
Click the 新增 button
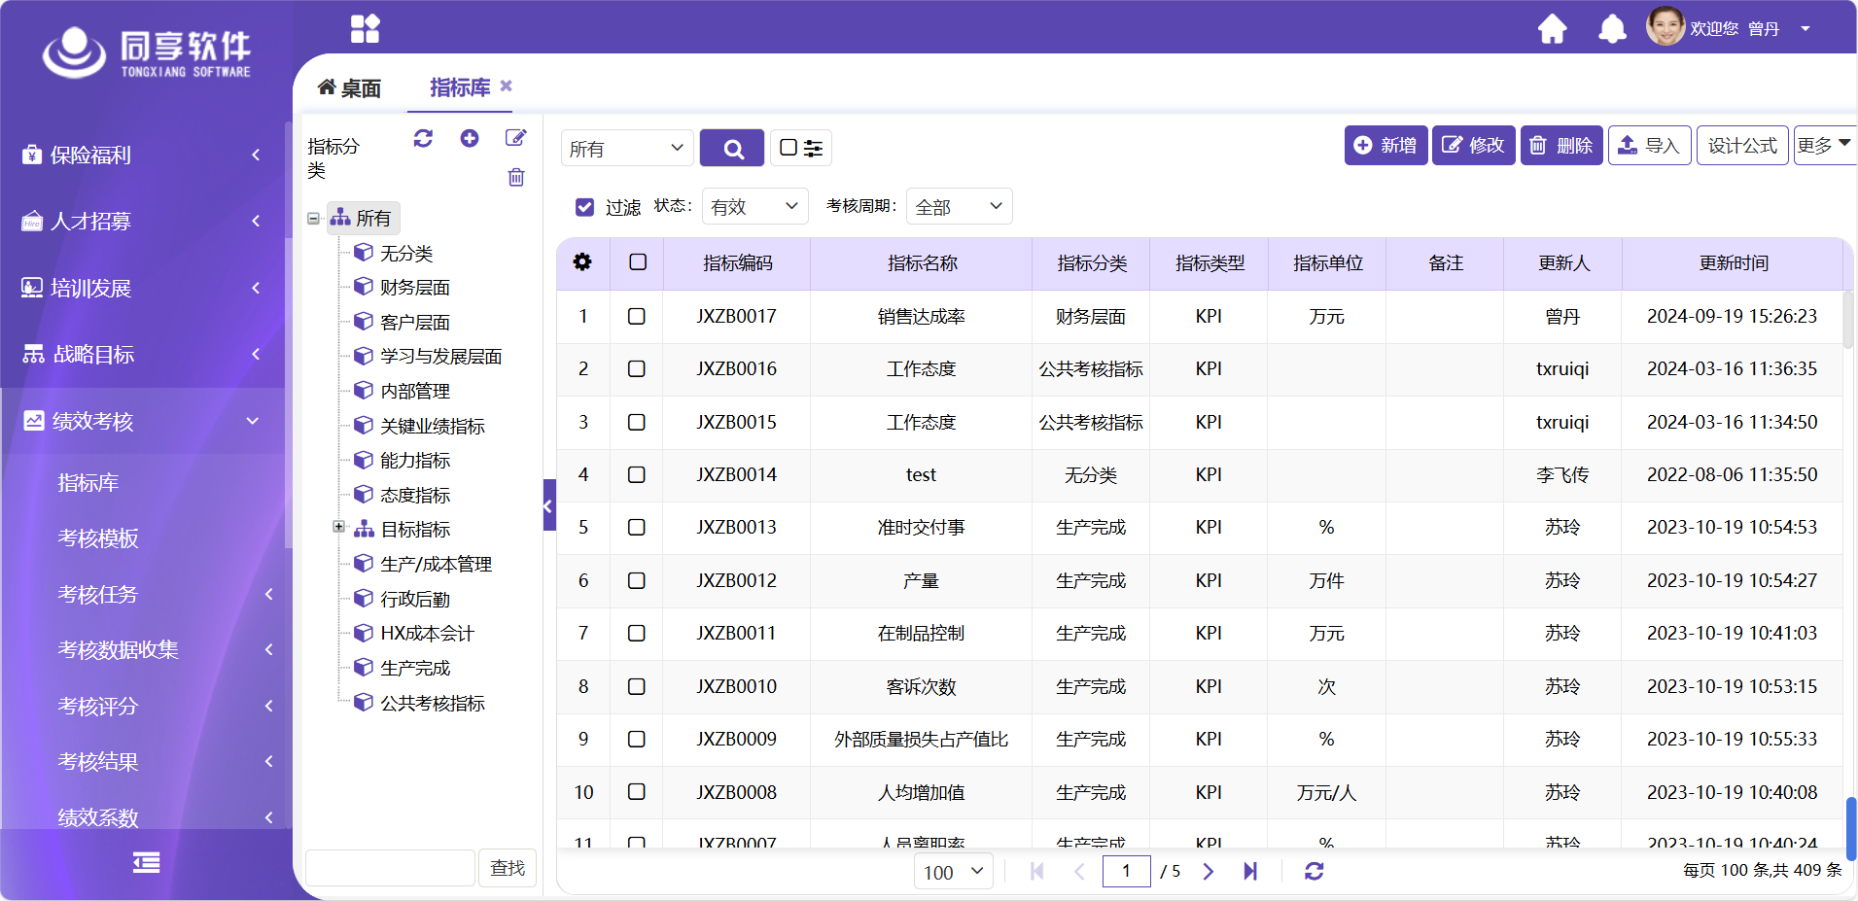click(x=1385, y=145)
